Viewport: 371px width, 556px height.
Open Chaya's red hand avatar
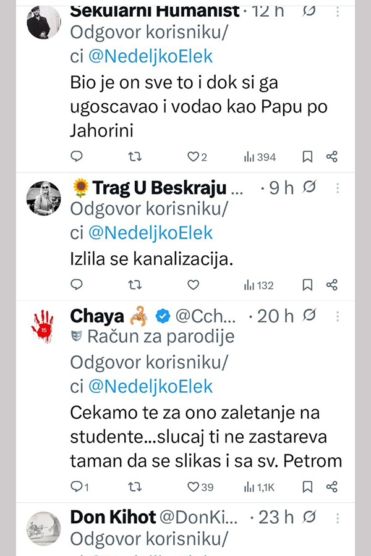pos(44,328)
